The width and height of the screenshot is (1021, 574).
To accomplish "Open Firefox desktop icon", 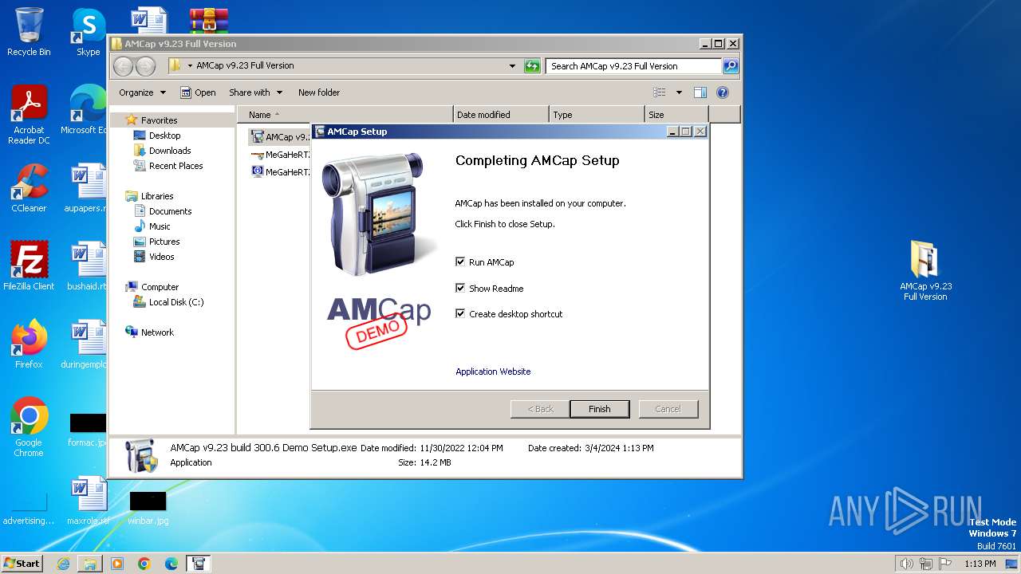I will (29, 344).
